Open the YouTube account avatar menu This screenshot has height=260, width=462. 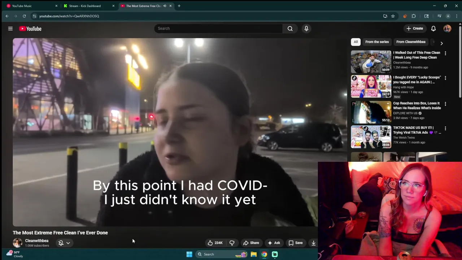pyautogui.click(x=447, y=29)
